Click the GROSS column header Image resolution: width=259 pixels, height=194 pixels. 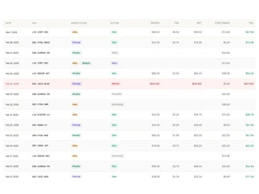(155, 23)
